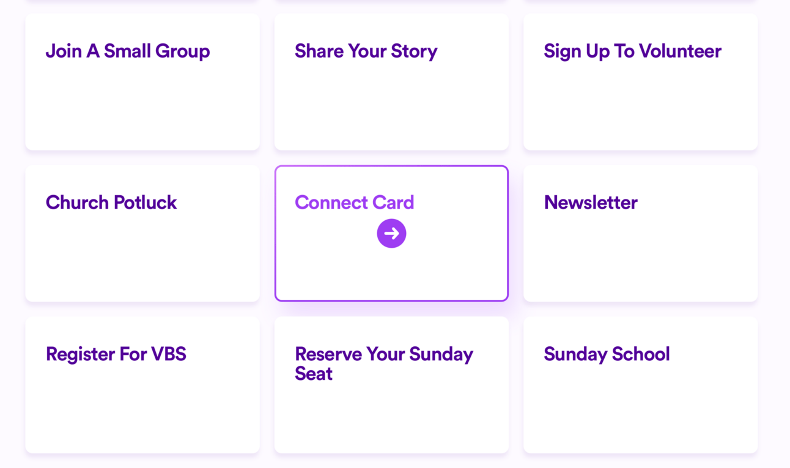This screenshot has width=790, height=468.
Task: Click the Sunday School heading text
Action: (x=607, y=354)
